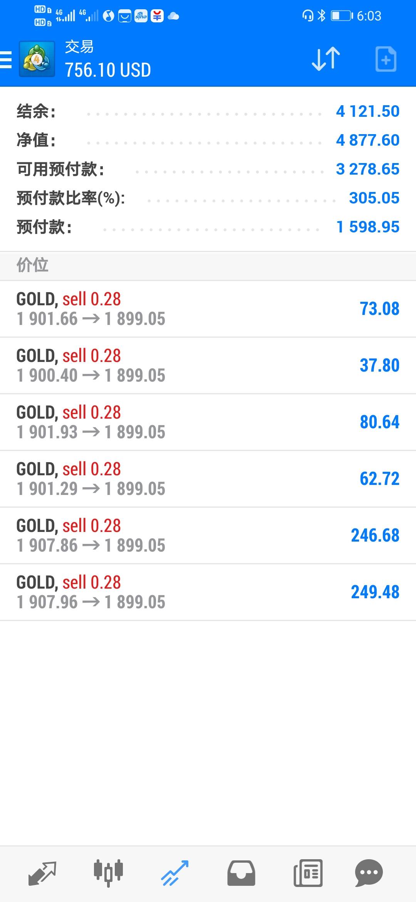Tap the sort orders arrows icon
This screenshot has height=902, width=416.
tap(326, 59)
